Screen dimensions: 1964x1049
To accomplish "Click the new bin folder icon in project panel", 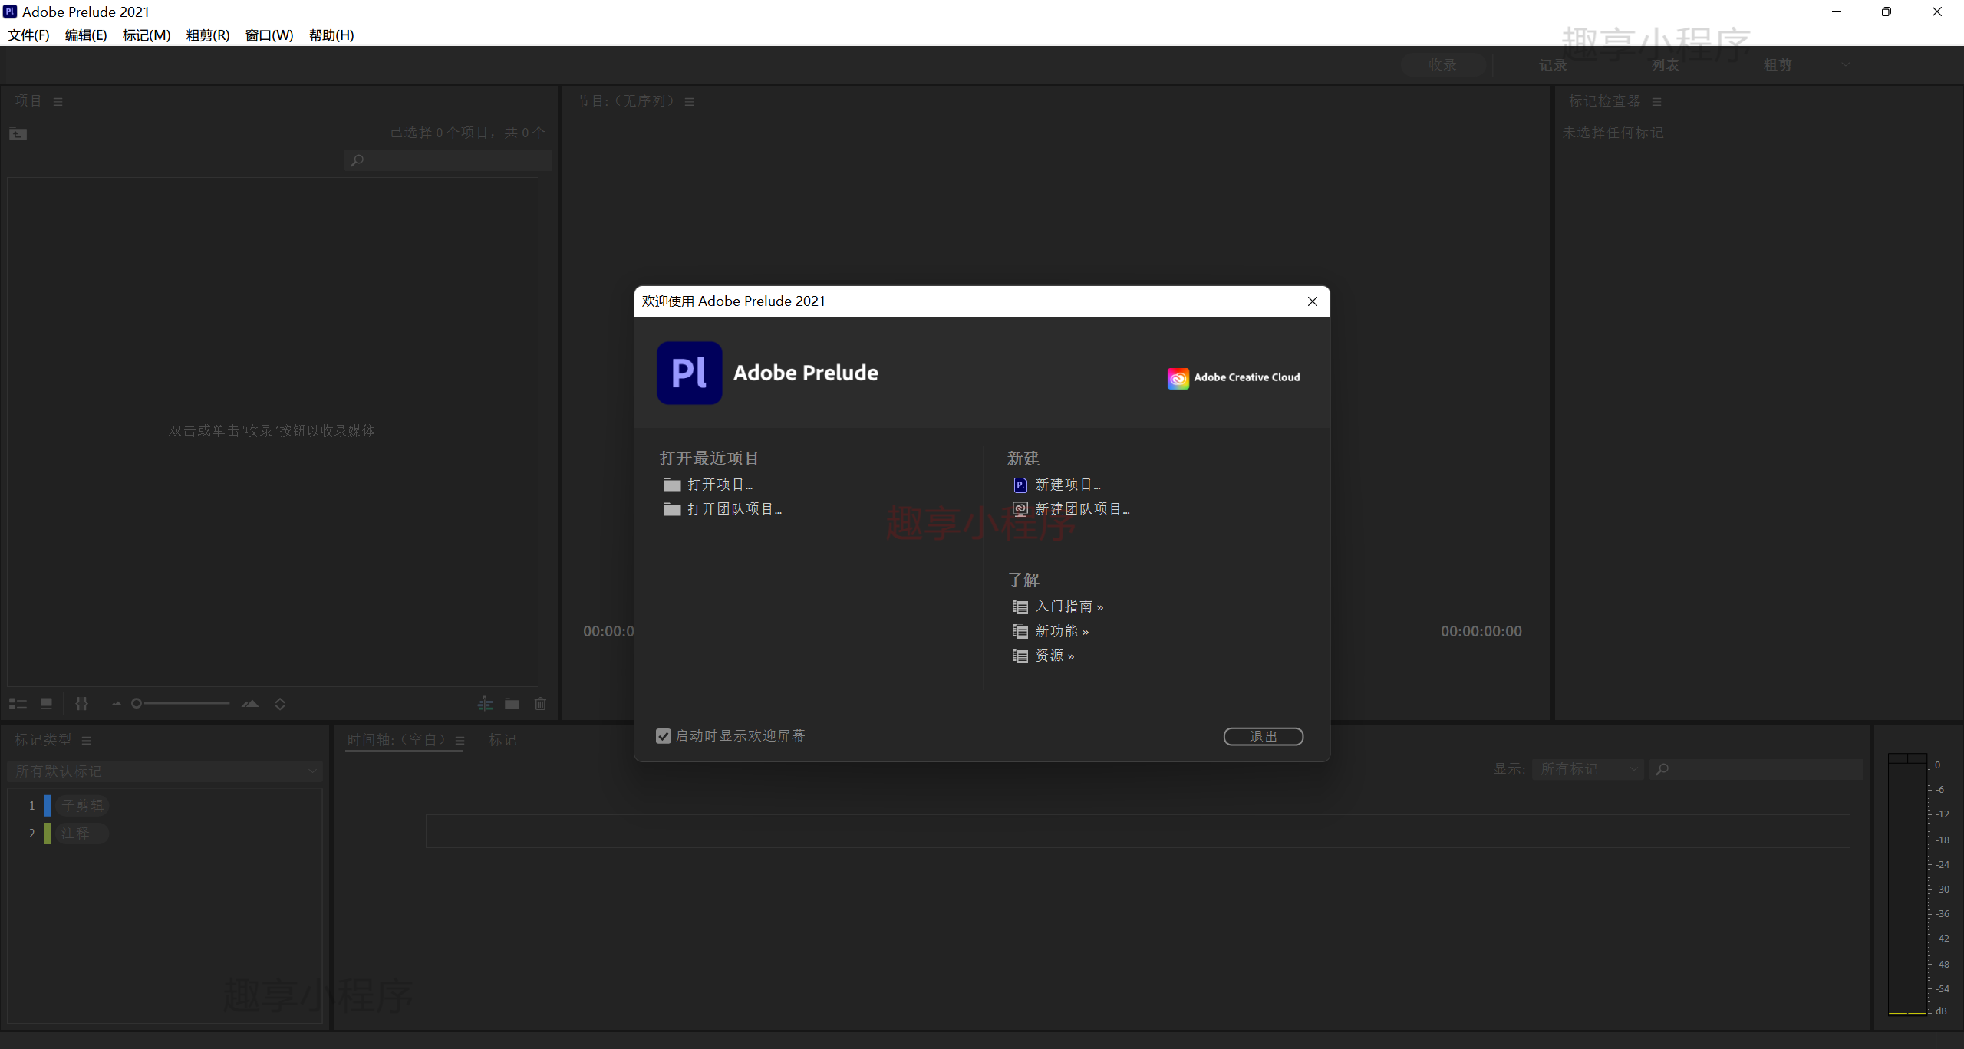I will 512,704.
